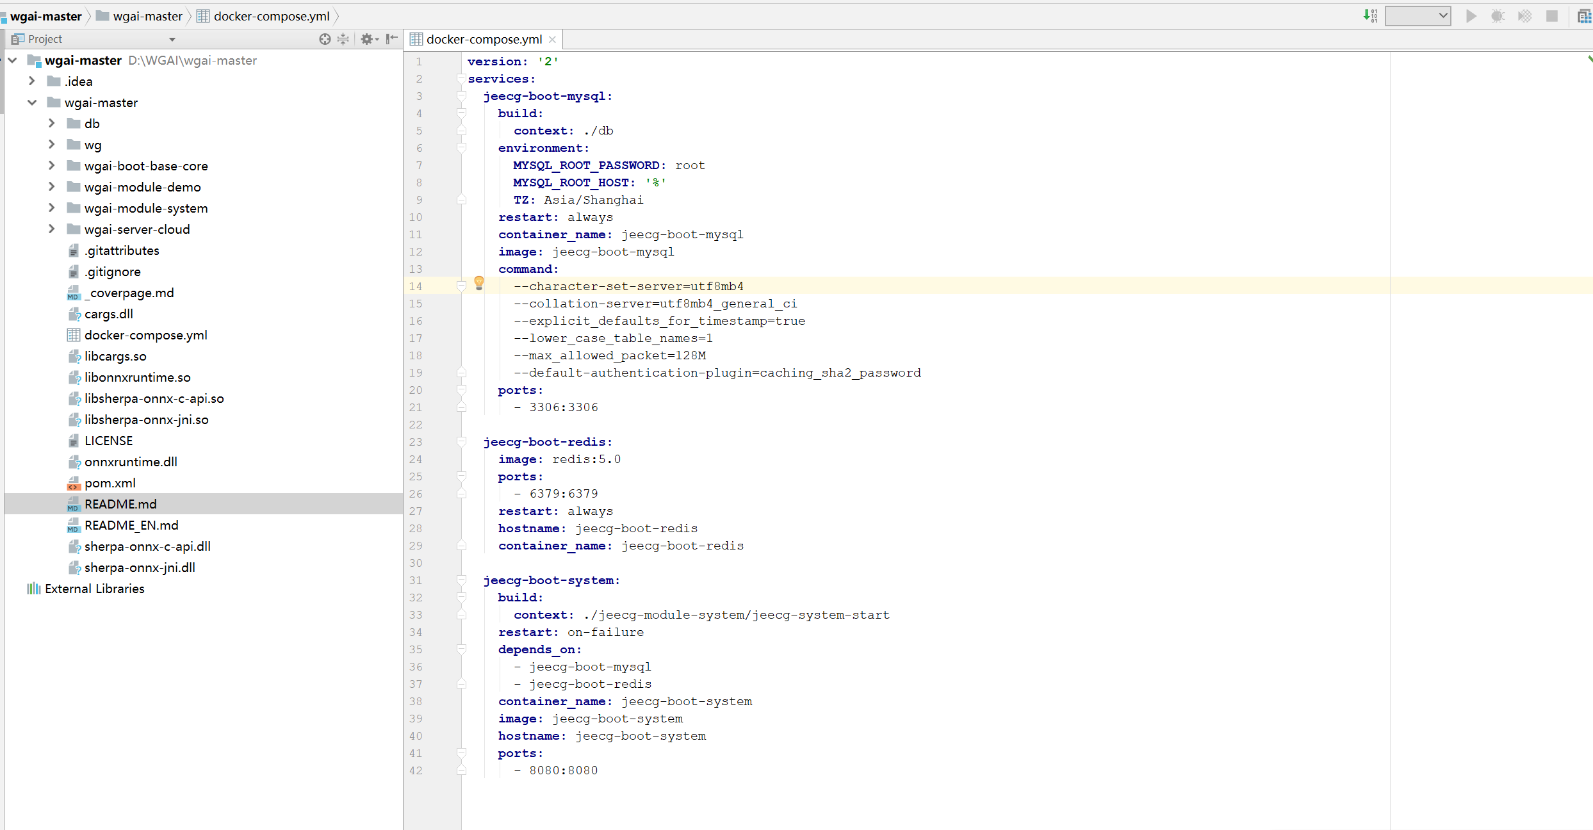Open the Project view selector dropdown

[x=172, y=40]
